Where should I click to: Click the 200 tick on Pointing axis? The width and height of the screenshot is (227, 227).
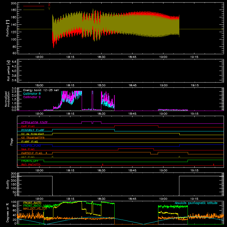point(13,3)
